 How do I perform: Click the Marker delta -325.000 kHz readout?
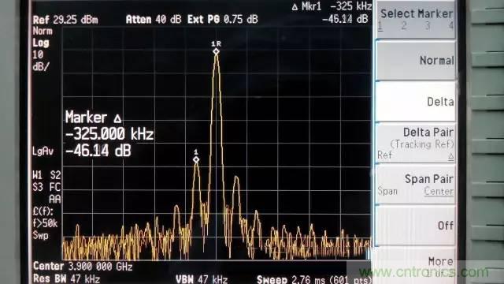(x=109, y=133)
